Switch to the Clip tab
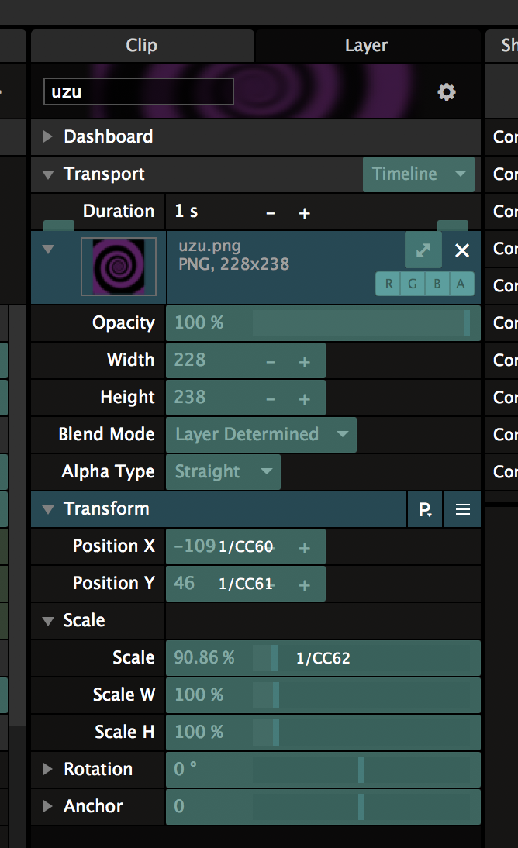Image resolution: width=518 pixels, height=848 pixels. (141, 46)
